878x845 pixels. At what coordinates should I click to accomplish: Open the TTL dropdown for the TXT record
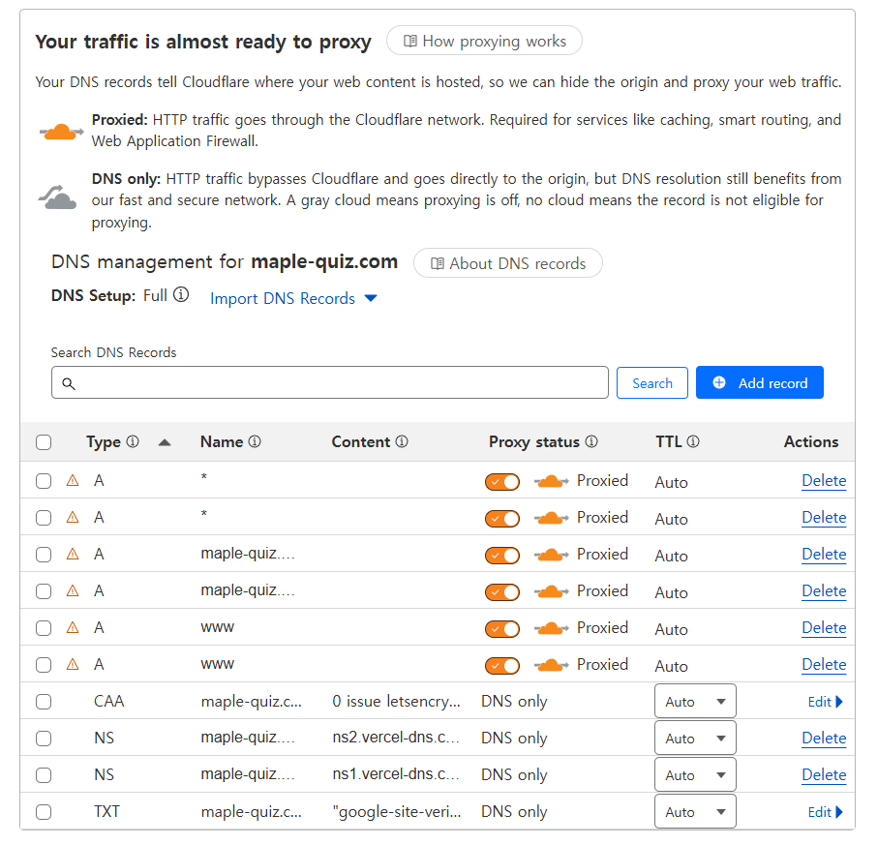pyautogui.click(x=695, y=812)
